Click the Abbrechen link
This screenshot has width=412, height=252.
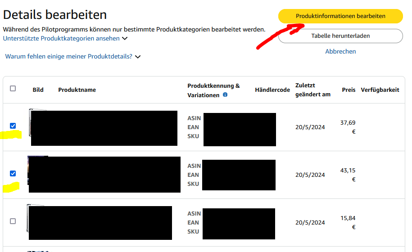tap(340, 51)
